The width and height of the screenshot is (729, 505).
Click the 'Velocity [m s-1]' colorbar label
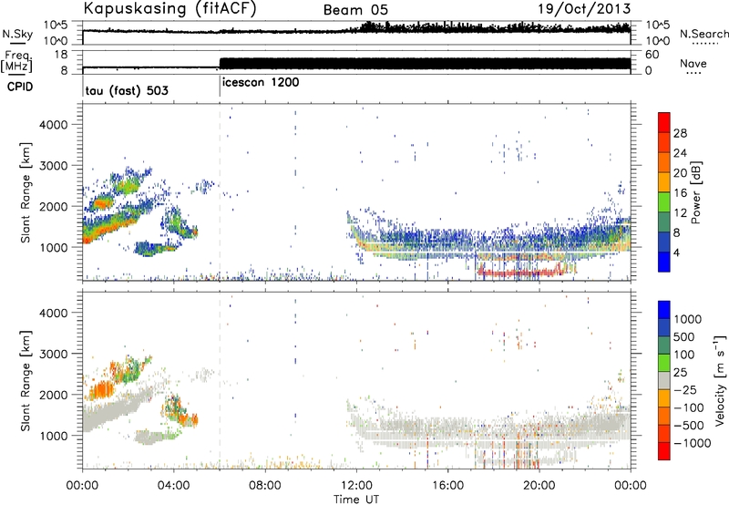point(720,380)
